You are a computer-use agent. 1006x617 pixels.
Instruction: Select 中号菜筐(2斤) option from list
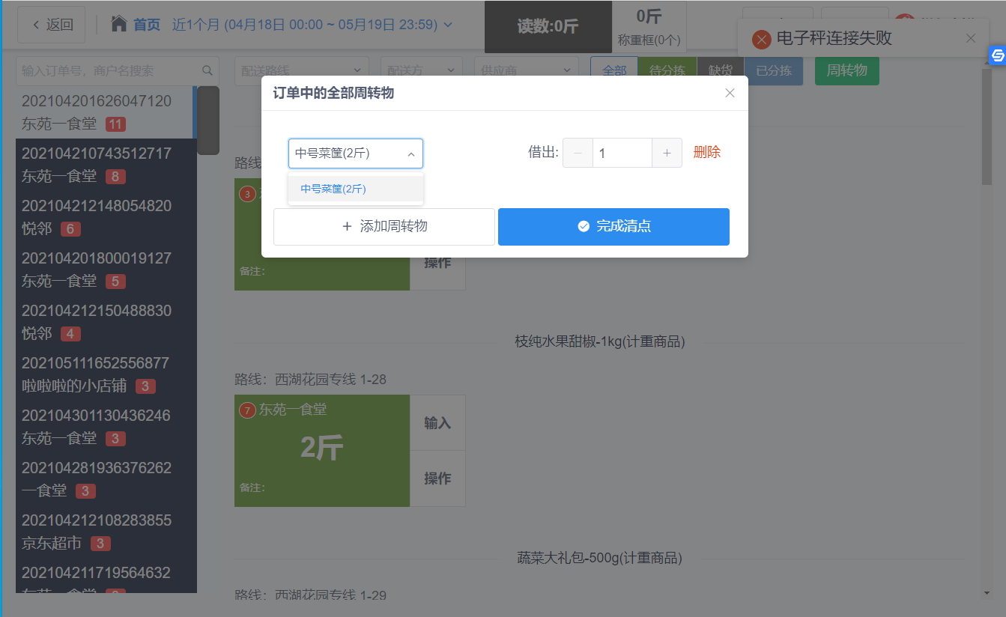333,189
